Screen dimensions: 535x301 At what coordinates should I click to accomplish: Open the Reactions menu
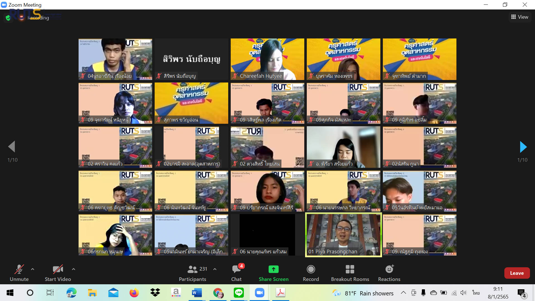389,273
